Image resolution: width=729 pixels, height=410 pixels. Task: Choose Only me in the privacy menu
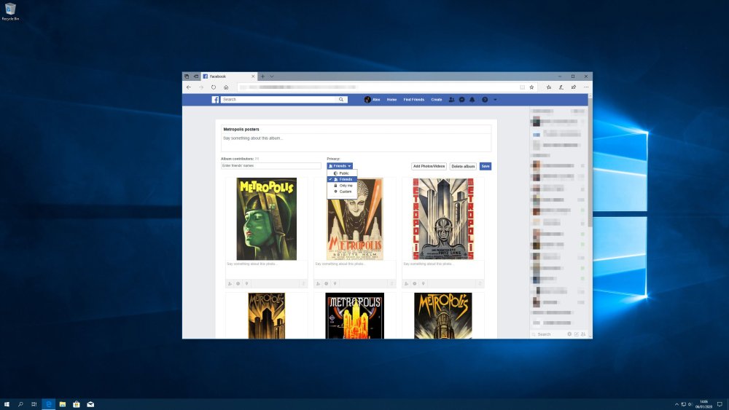tap(342, 185)
